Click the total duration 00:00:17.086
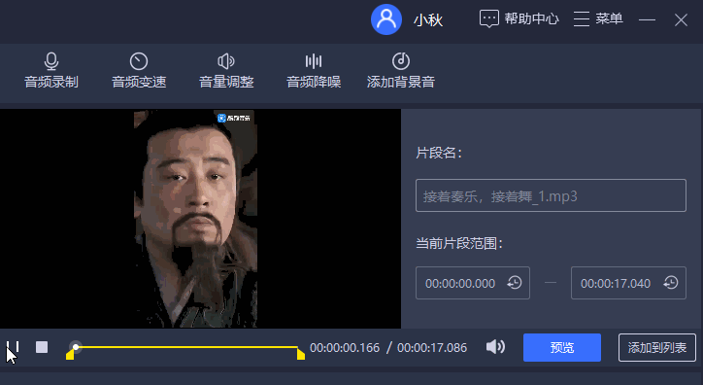The width and height of the screenshot is (703, 385). tap(432, 348)
